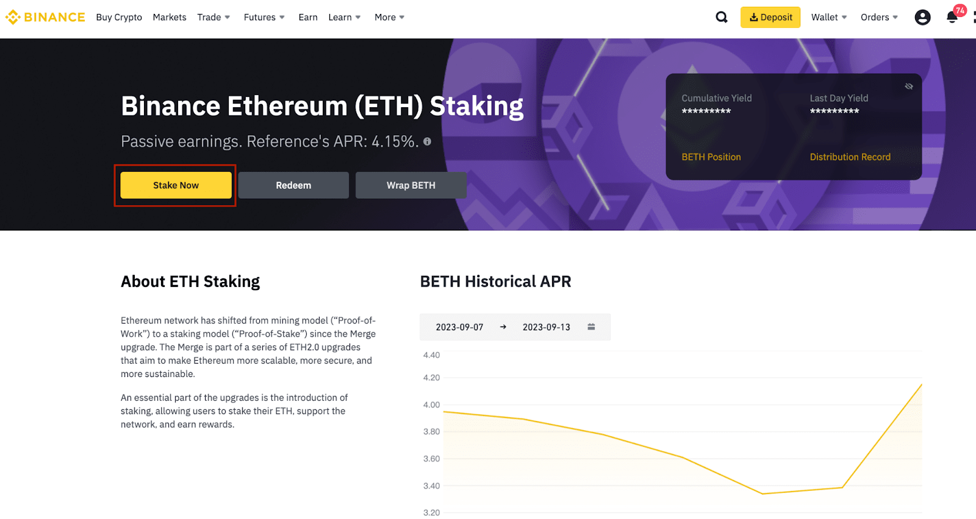Screen dimensions: 976x519
Task: Click the APR info icon
Action: tap(428, 141)
